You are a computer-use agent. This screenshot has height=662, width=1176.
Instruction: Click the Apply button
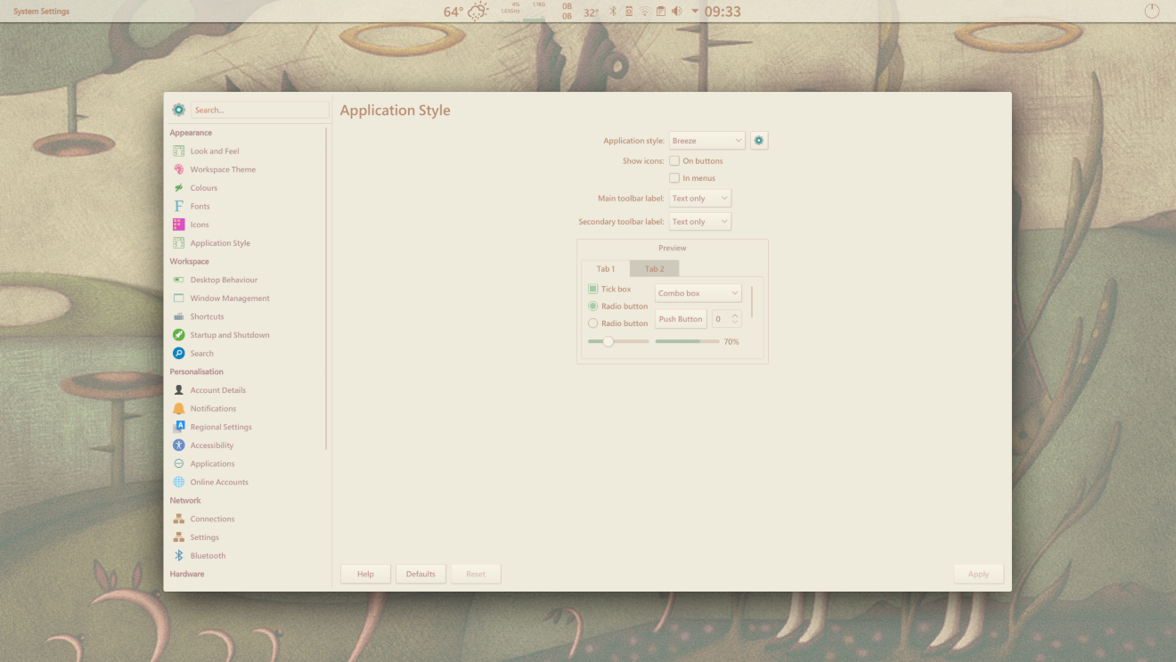point(978,574)
